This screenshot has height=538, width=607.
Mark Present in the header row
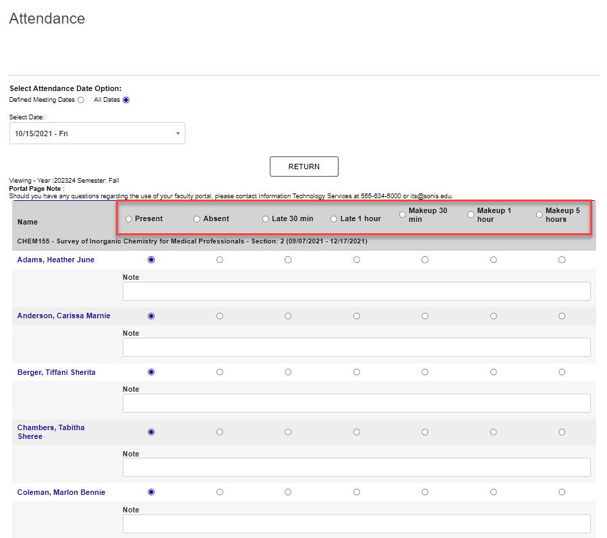click(128, 218)
